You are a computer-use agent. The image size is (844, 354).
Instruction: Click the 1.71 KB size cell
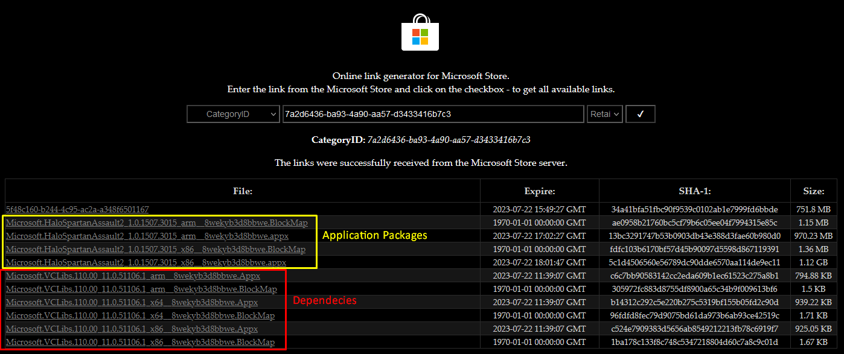[x=814, y=315]
